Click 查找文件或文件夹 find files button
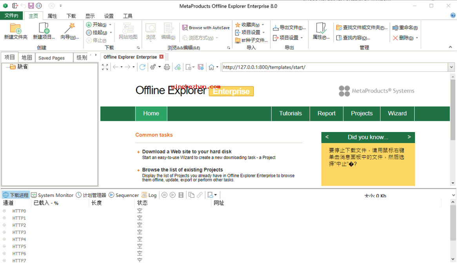457x263 pixels. point(362,28)
